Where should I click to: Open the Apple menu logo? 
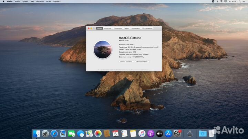3,1
